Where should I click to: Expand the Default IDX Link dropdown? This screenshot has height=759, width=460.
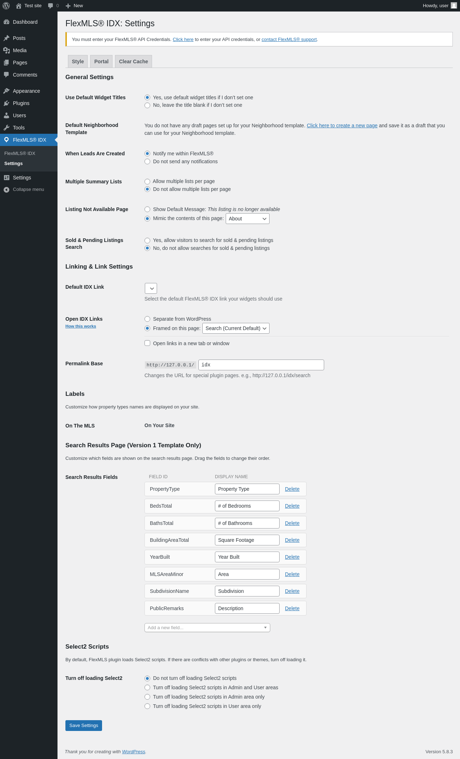point(151,288)
